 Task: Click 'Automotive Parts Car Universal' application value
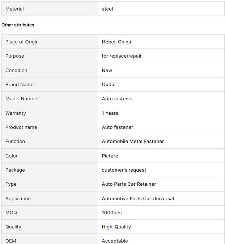138,198
